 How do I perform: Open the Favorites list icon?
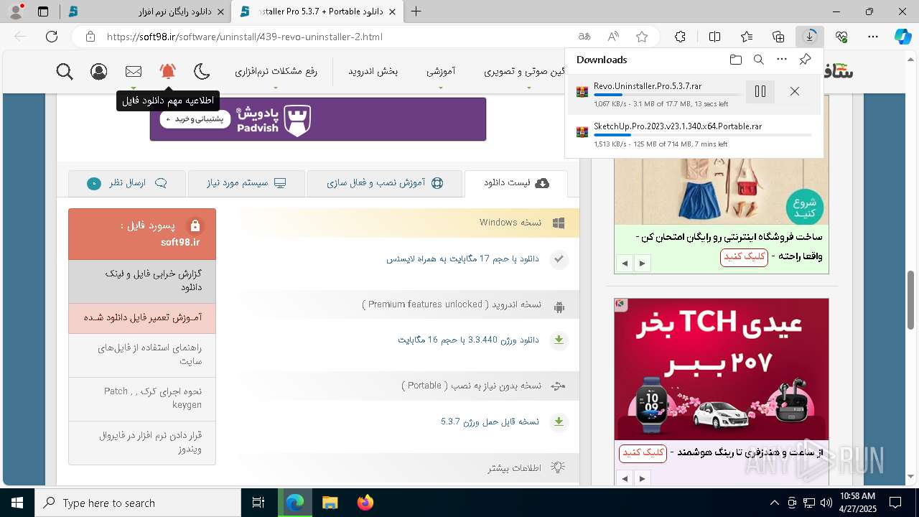tap(747, 37)
